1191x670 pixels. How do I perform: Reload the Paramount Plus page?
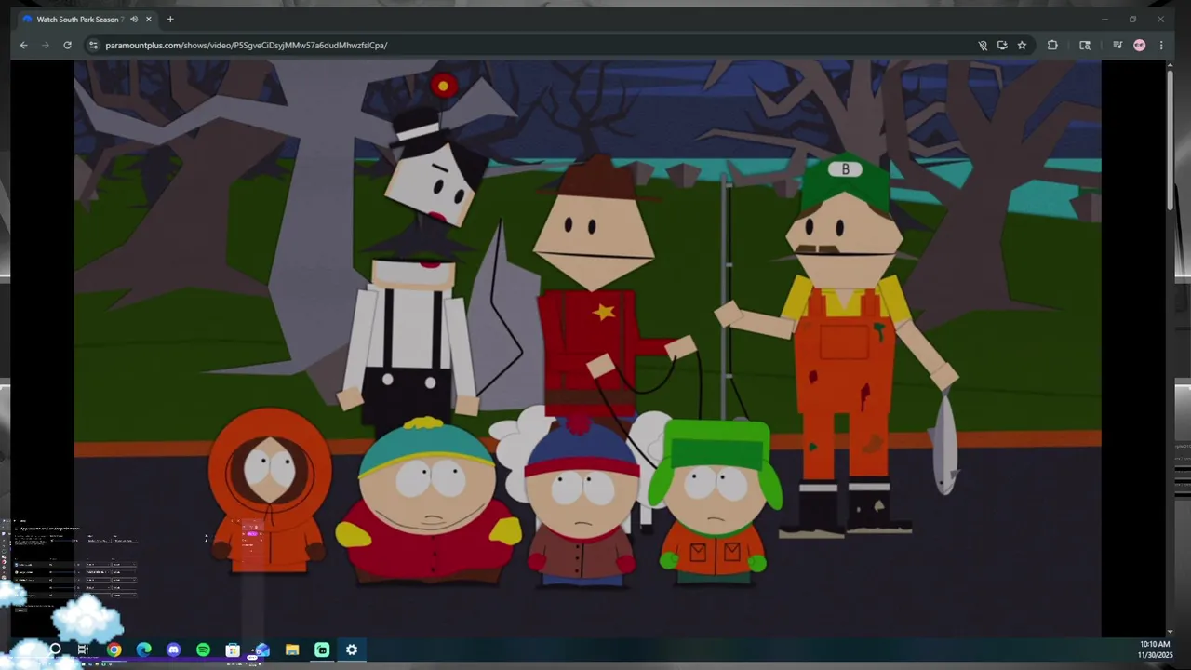coord(67,45)
